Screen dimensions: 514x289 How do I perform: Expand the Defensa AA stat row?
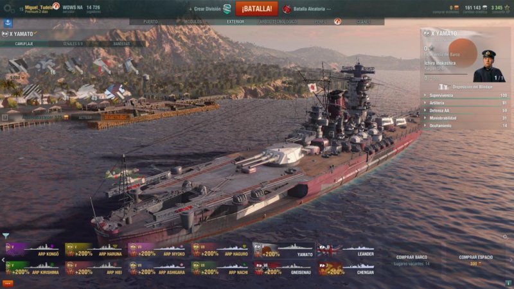(x=465, y=110)
